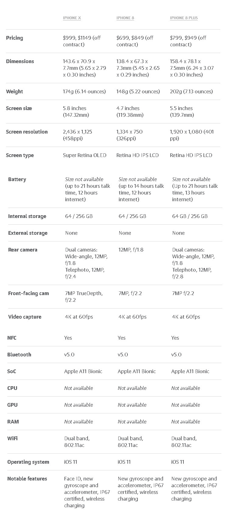Select the Face ID notable features cell
Screen dimensions: 233x521
pyautogui.click(x=87, y=492)
